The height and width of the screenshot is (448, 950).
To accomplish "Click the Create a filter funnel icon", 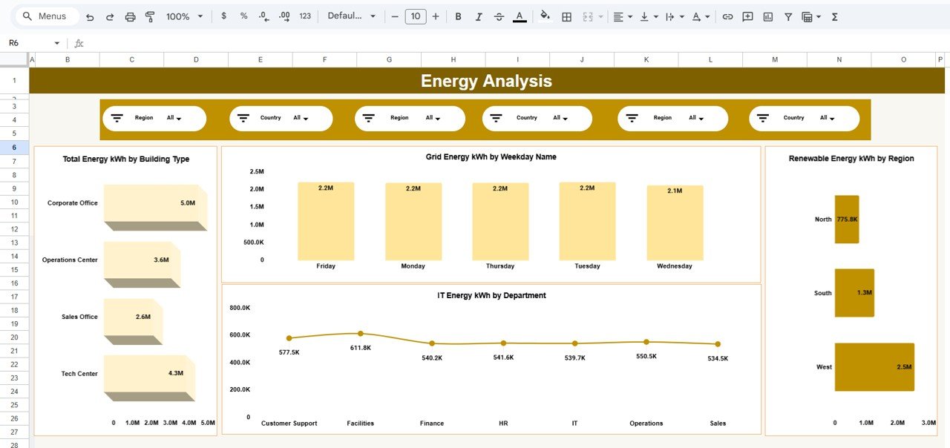I will pyautogui.click(x=787, y=16).
